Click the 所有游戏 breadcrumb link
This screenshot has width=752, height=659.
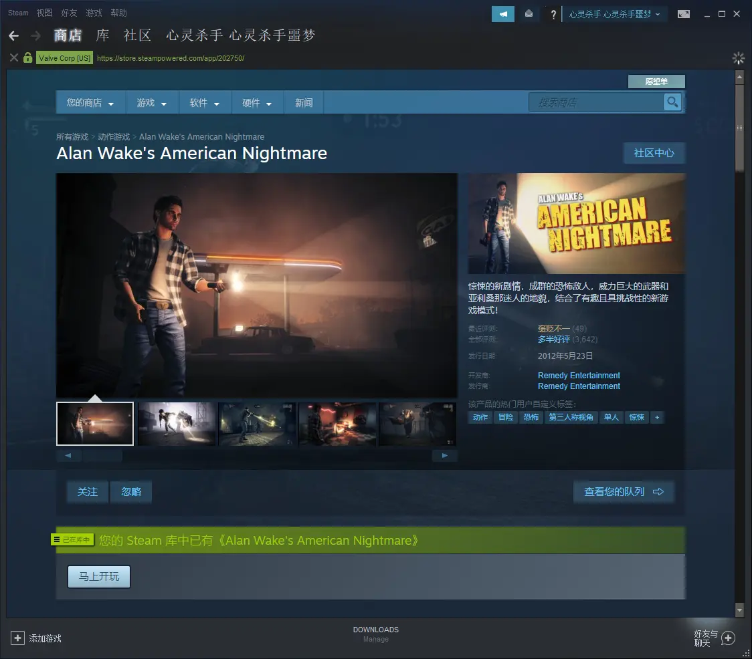click(72, 136)
